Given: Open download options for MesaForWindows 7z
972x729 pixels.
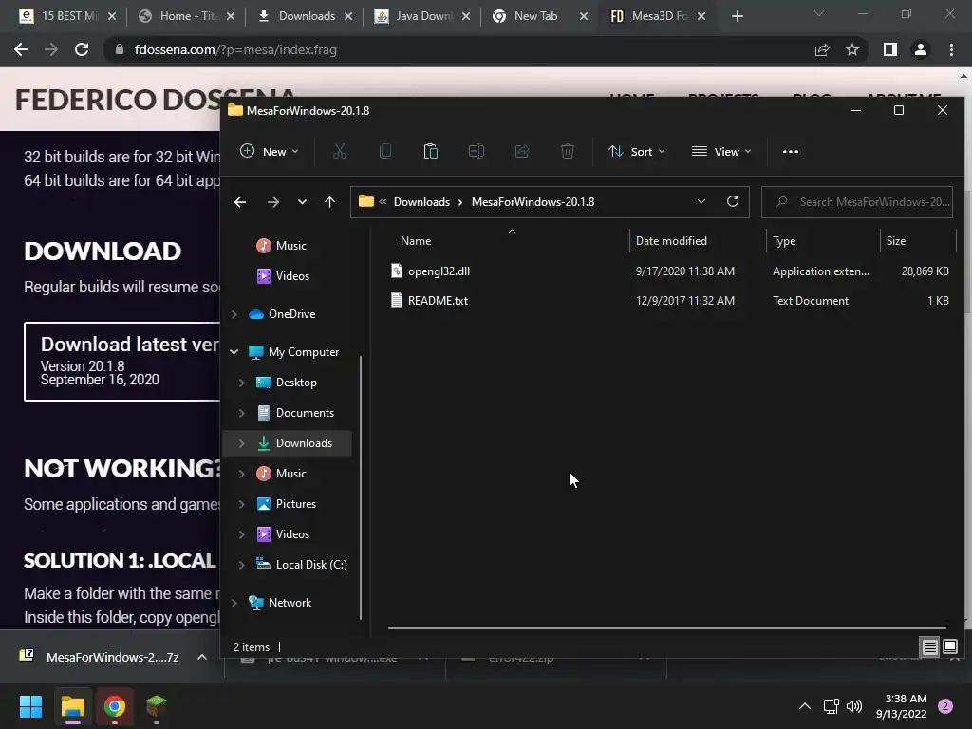Looking at the screenshot, I should [x=202, y=657].
